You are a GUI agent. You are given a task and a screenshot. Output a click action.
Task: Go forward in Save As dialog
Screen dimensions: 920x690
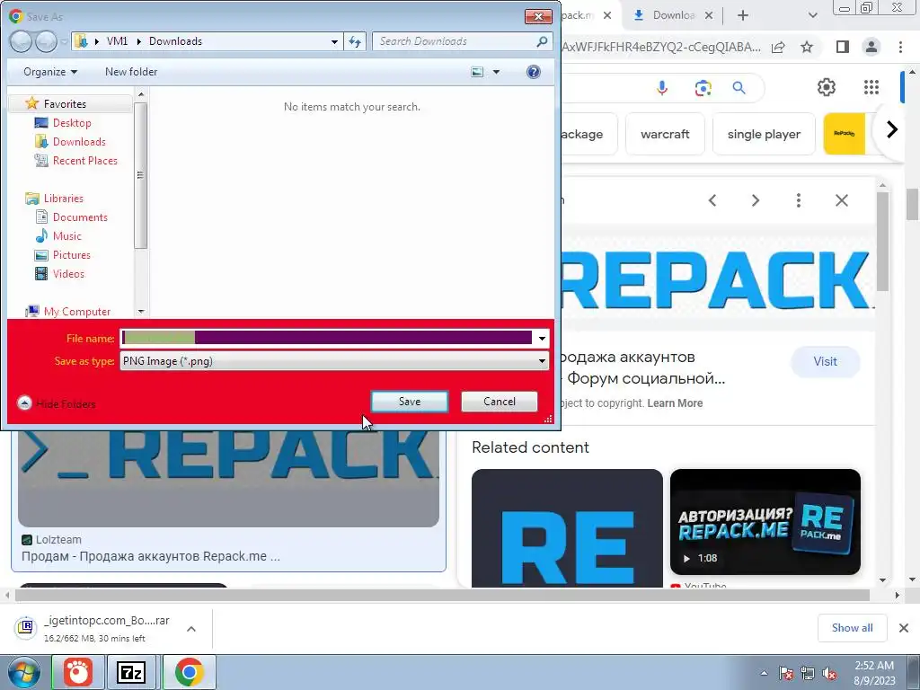tap(46, 41)
